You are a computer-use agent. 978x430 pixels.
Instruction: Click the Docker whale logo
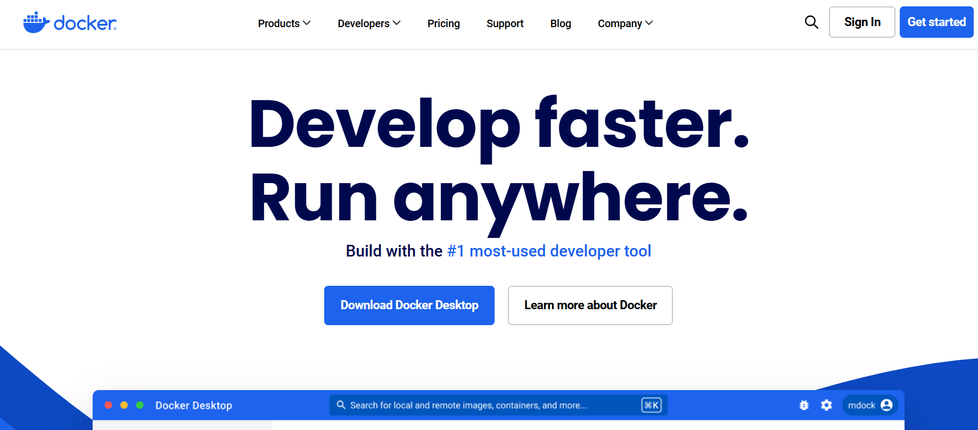[36, 23]
